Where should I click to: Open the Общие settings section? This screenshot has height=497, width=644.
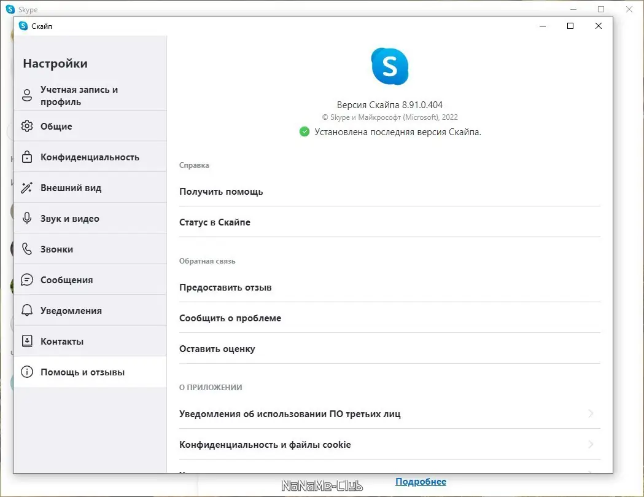tap(90, 126)
